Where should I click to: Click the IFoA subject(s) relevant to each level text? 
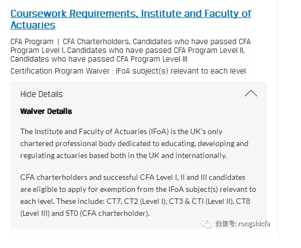coord(181,71)
